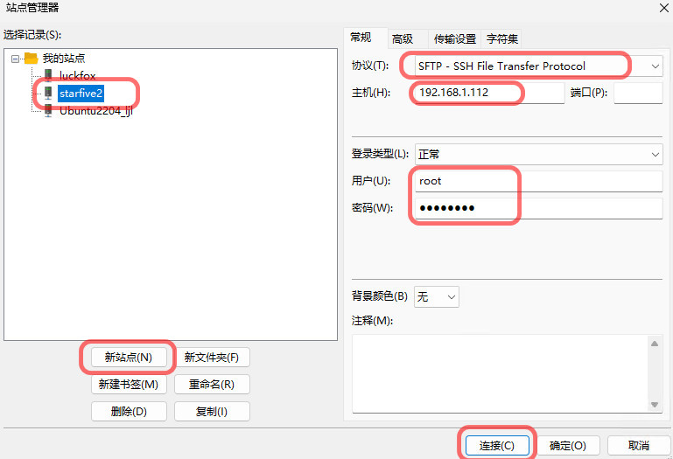Open the 登录类型 dropdown

pos(538,154)
